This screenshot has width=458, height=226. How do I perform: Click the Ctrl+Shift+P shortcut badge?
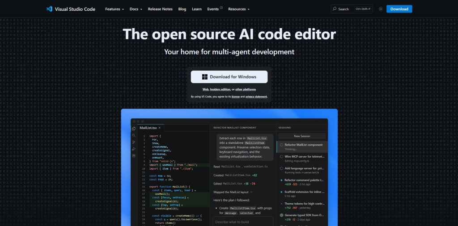point(363,9)
